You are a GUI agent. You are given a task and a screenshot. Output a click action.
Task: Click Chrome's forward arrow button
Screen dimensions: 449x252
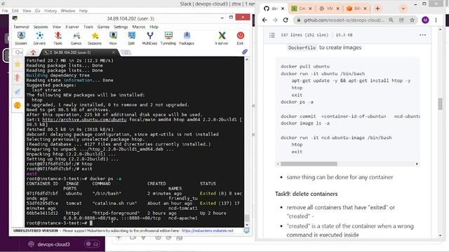coord(275,20)
